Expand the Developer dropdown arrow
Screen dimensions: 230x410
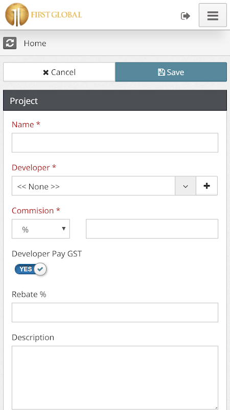(186, 186)
